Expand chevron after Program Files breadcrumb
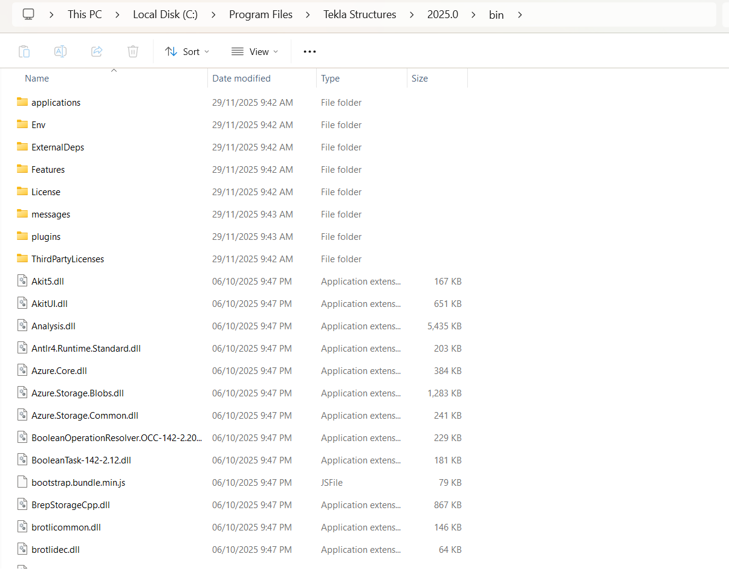This screenshot has width=729, height=574. (308, 15)
